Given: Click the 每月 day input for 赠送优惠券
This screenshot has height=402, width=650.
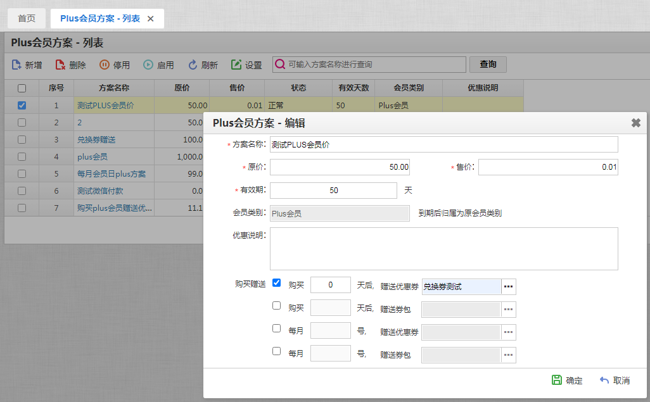Looking at the screenshot, I should click(331, 330).
